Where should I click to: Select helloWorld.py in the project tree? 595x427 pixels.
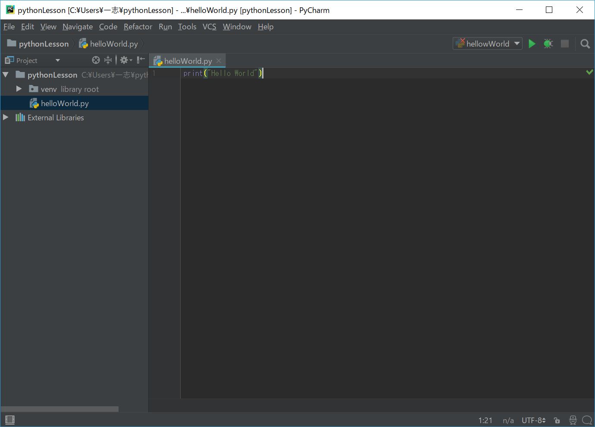pos(74,103)
